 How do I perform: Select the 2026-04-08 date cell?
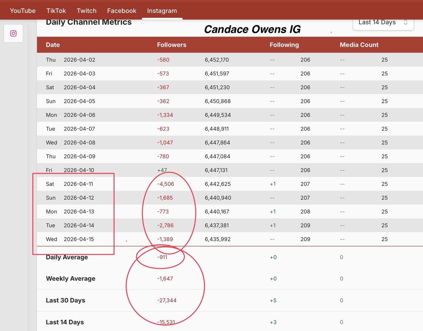(79, 143)
